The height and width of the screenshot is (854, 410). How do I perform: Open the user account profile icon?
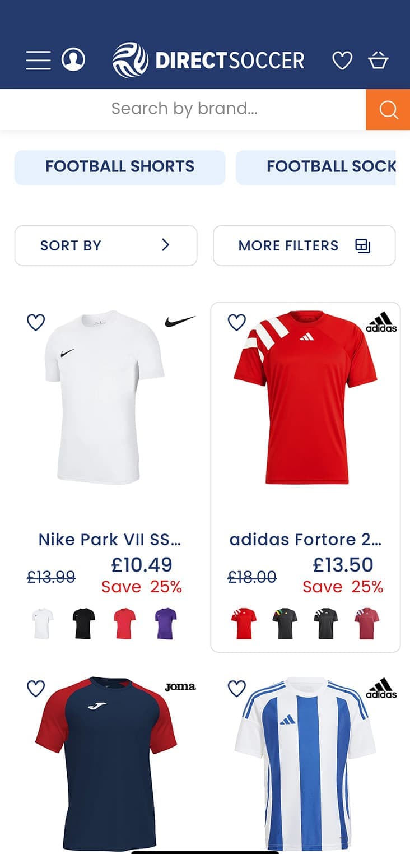[x=73, y=59]
